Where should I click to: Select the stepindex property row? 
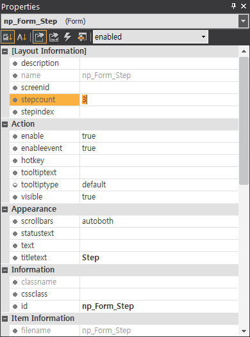(124, 112)
